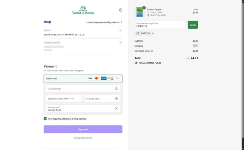Click the World of Books logo
Screen dimensions: 244x150
tap(83, 10)
